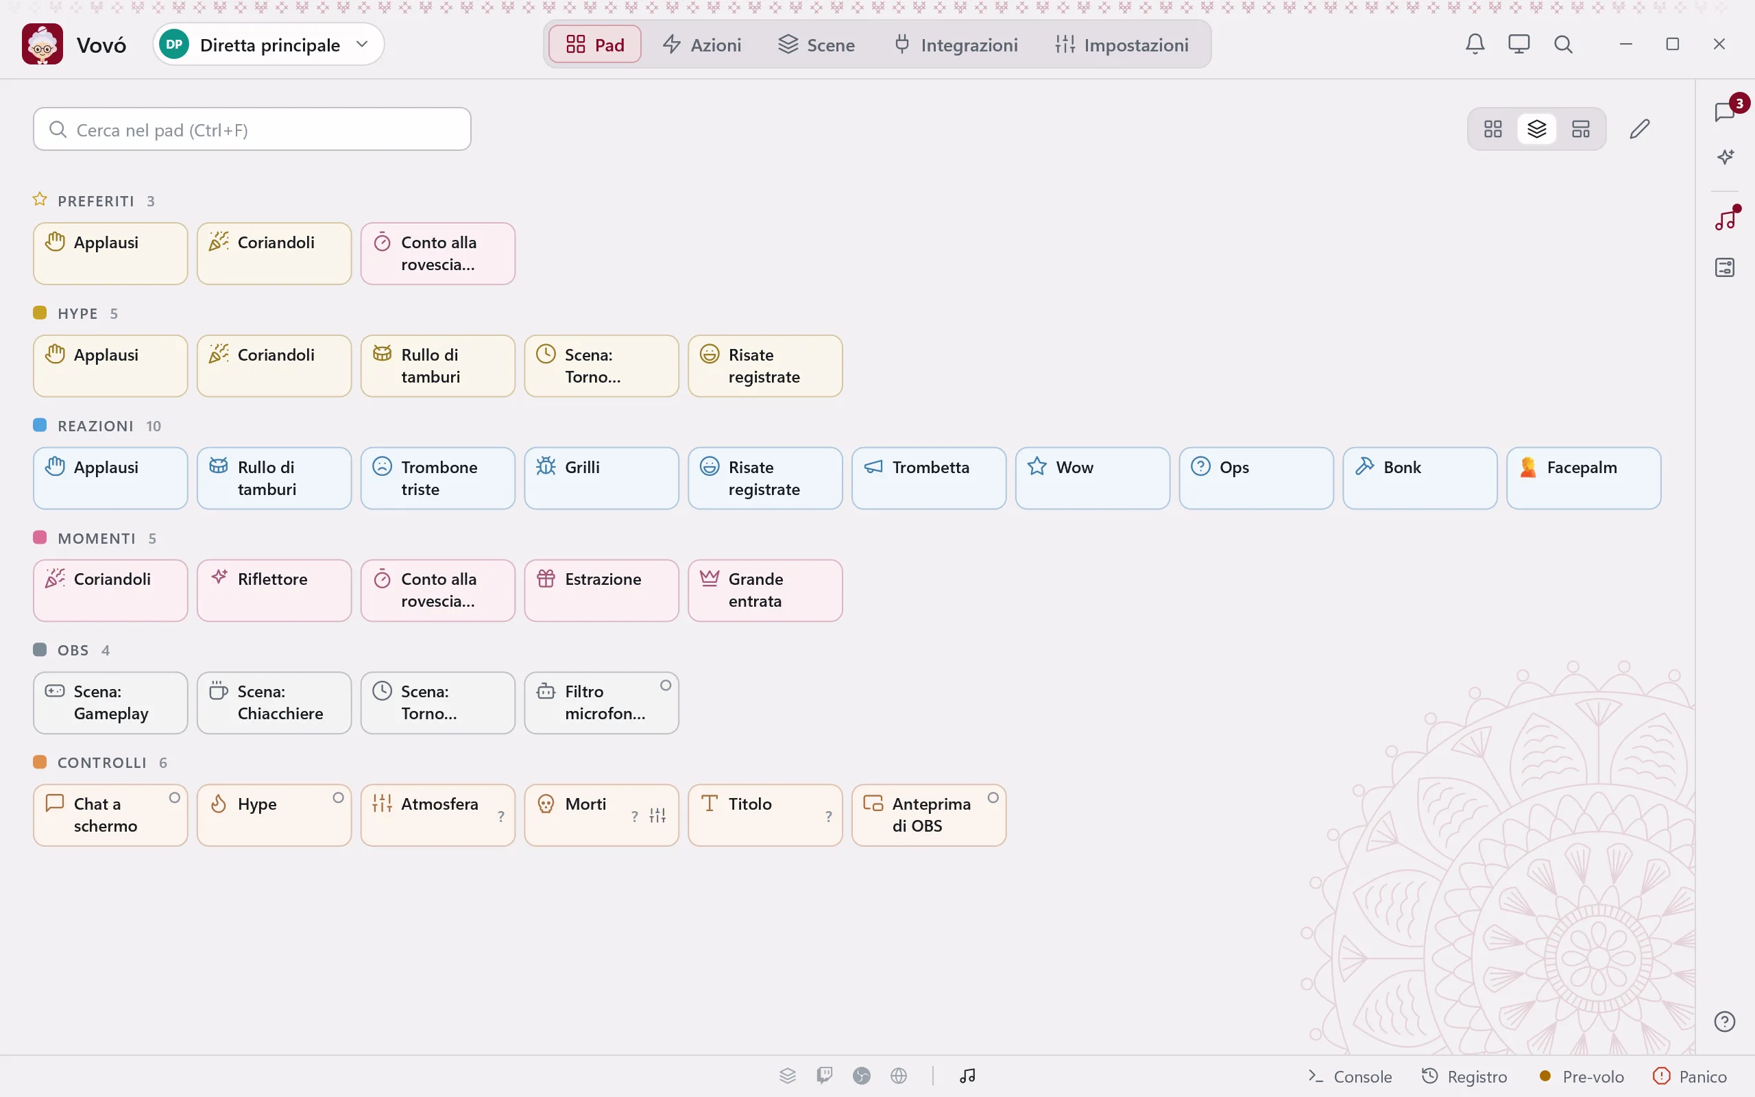Open Atmosfera slider control pad

point(438,815)
